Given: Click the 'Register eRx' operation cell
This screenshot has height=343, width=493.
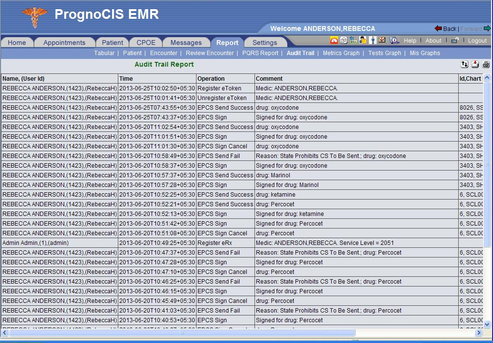Looking at the screenshot, I should [225, 243].
